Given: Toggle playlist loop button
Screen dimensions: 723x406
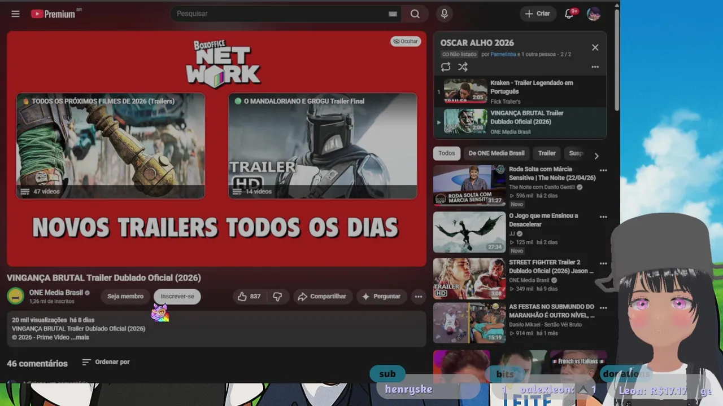Looking at the screenshot, I should click(446, 67).
